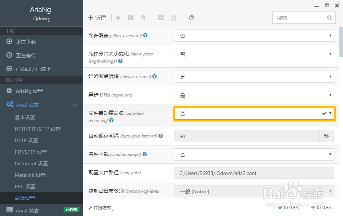
Task: Pause tasks using the pause icon
Action: (x=131, y=18)
